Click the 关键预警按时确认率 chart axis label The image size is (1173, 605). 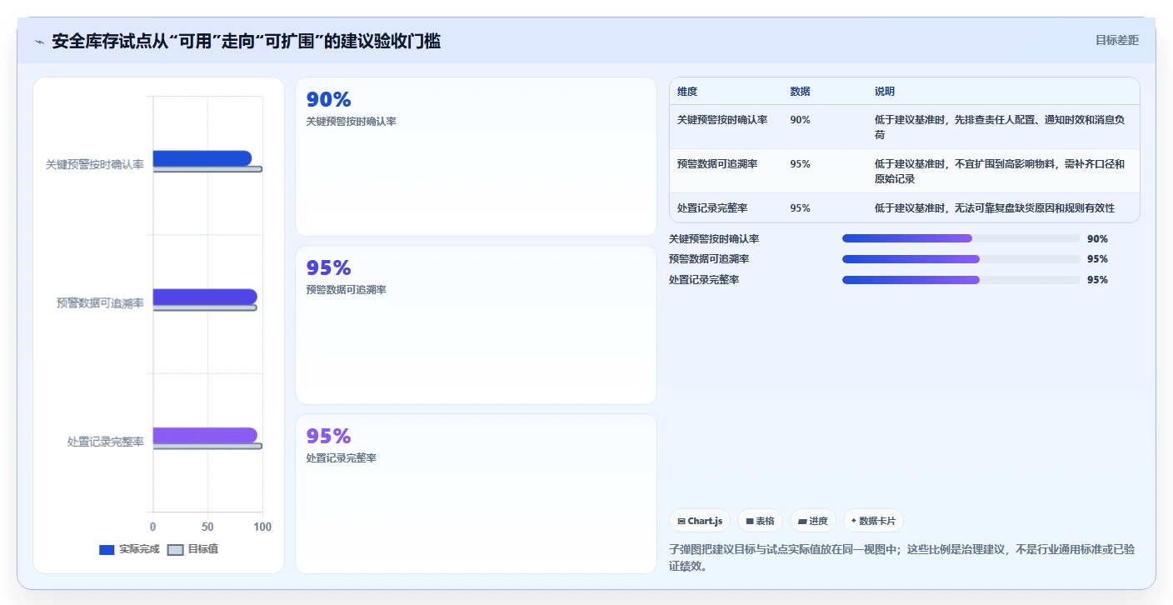pos(95,165)
